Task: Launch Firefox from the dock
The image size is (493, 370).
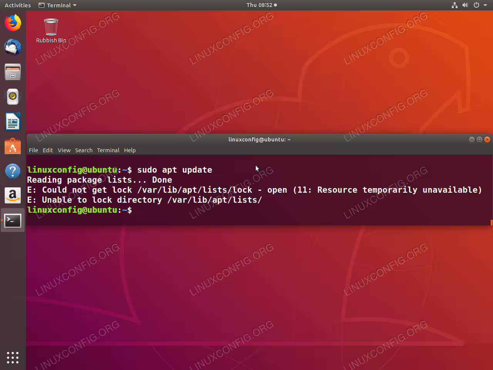Action: (13, 23)
